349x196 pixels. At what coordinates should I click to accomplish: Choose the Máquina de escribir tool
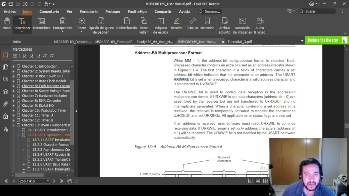[161, 26]
